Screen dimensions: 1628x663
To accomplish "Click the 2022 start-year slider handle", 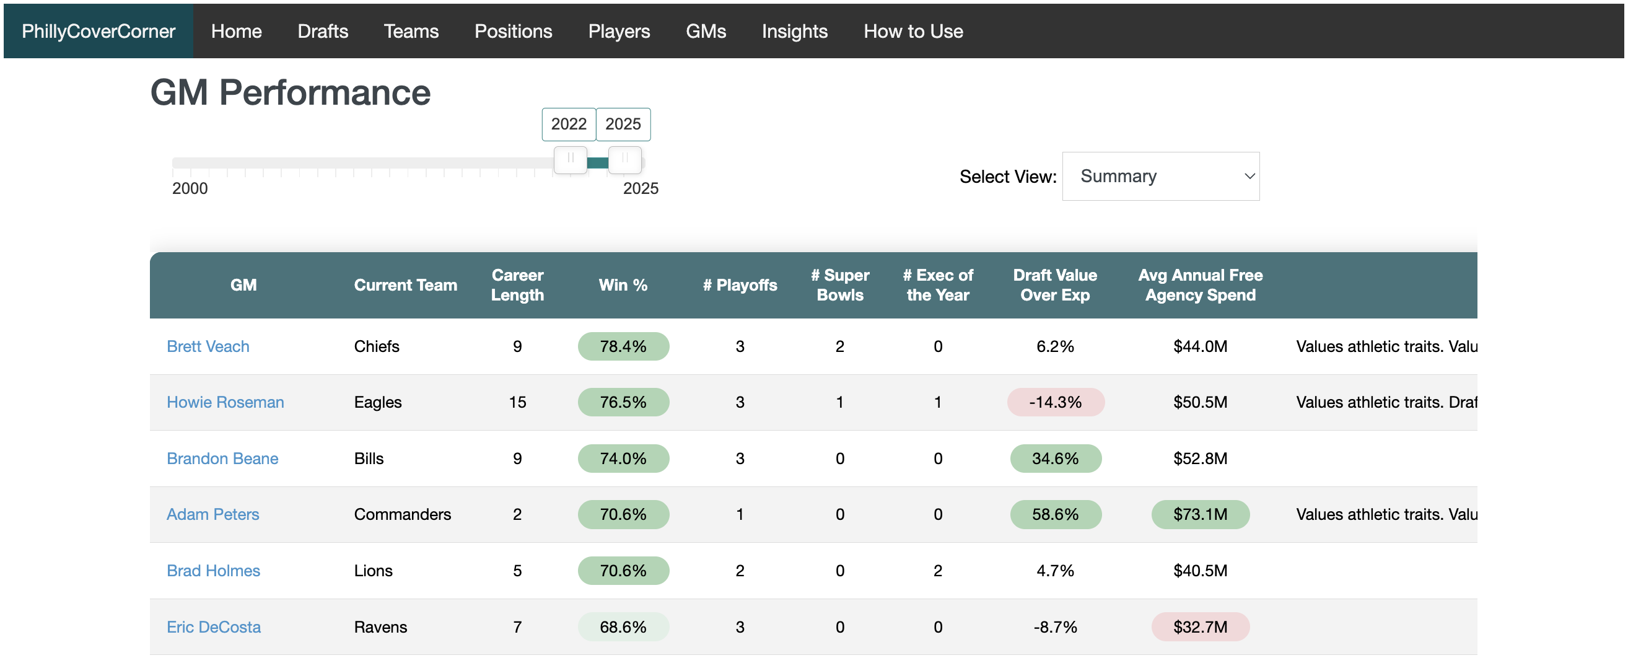I will 570,160.
